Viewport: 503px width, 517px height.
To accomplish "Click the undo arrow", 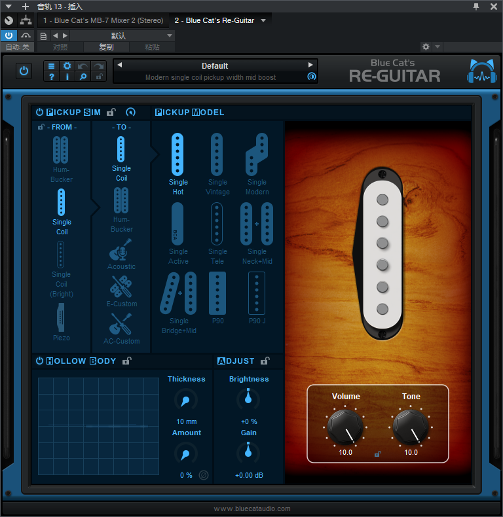I will pyautogui.click(x=83, y=66).
